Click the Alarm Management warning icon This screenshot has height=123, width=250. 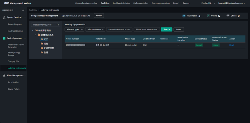coord(4,75)
